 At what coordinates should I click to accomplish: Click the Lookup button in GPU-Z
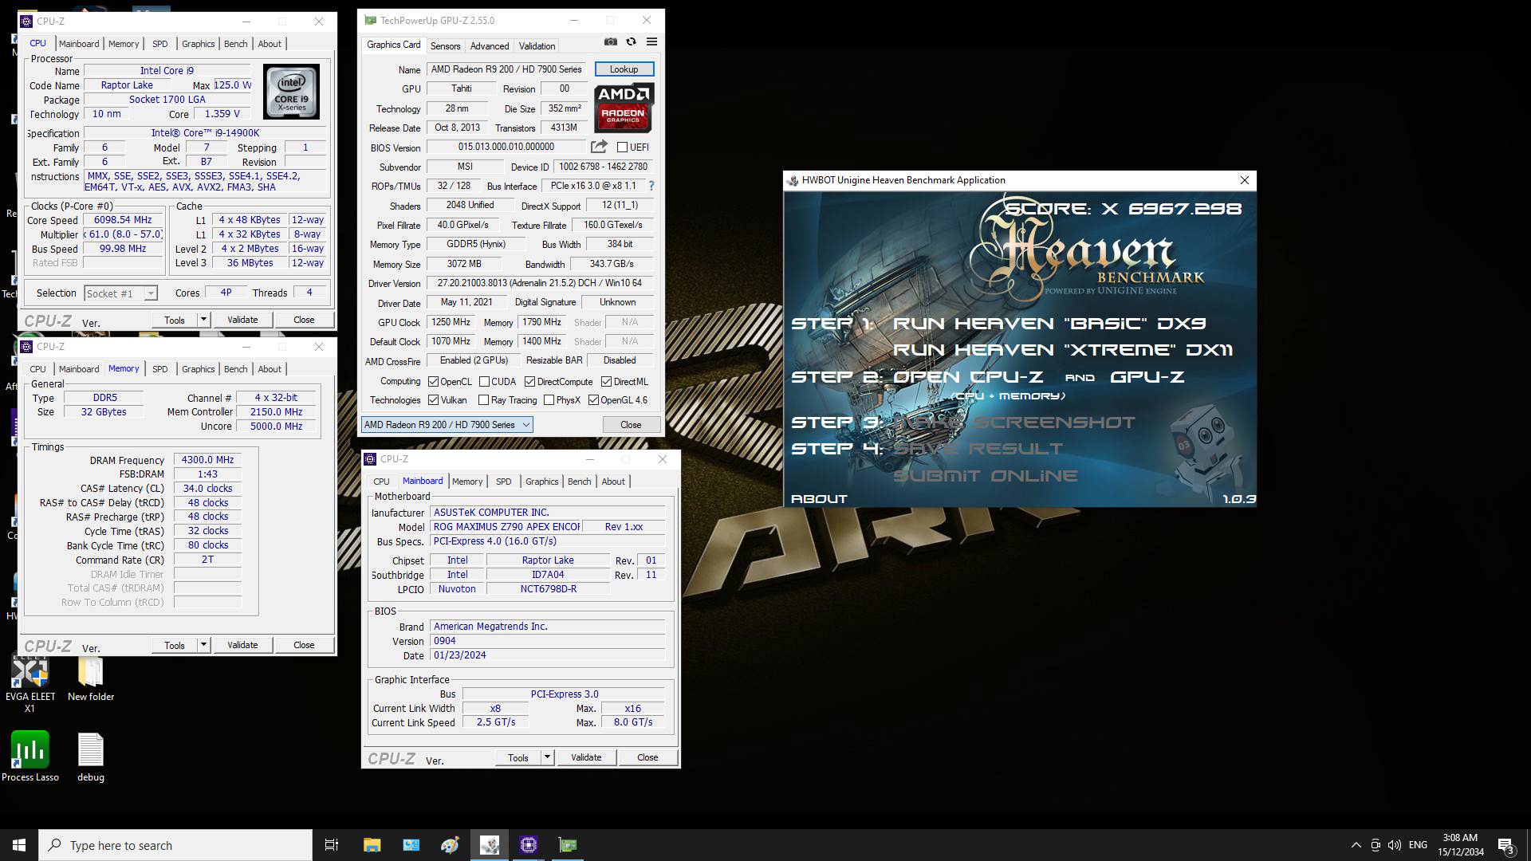(x=624, y=69)
